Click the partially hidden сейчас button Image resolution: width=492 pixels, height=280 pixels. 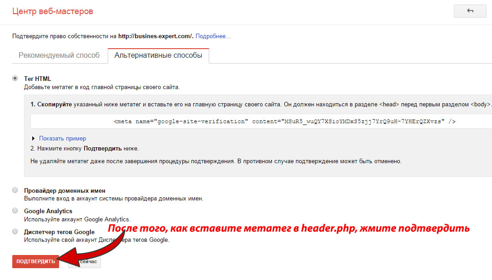(88, 261)
